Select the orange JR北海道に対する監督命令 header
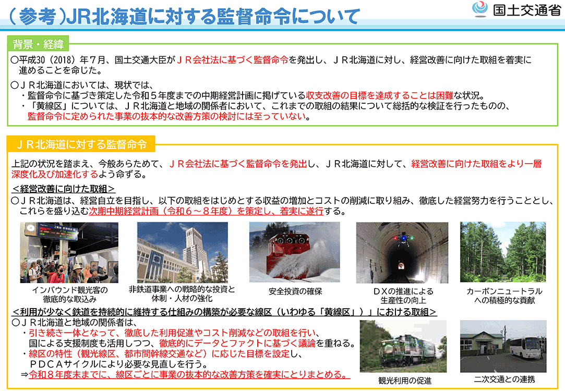This screenshot has width=565, height=391. (x=81, y=144)
